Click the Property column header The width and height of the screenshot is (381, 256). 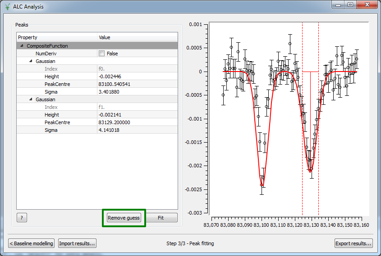click(57, 37)
